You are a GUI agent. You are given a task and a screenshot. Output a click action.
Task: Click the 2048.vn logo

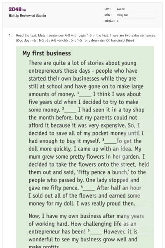pos(17,10)
